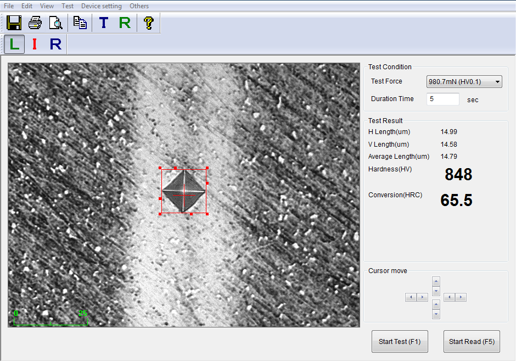Click the Save floppy disk icon

click(x=14, y=23)
